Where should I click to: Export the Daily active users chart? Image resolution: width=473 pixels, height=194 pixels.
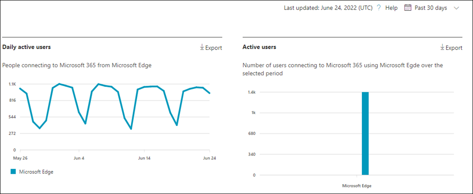211,47
